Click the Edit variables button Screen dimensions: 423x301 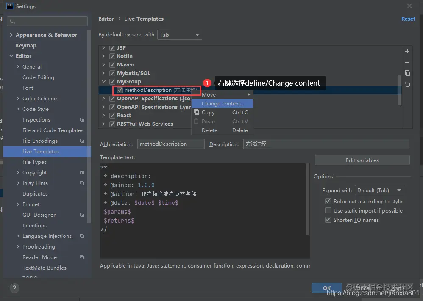click(362, 160)
